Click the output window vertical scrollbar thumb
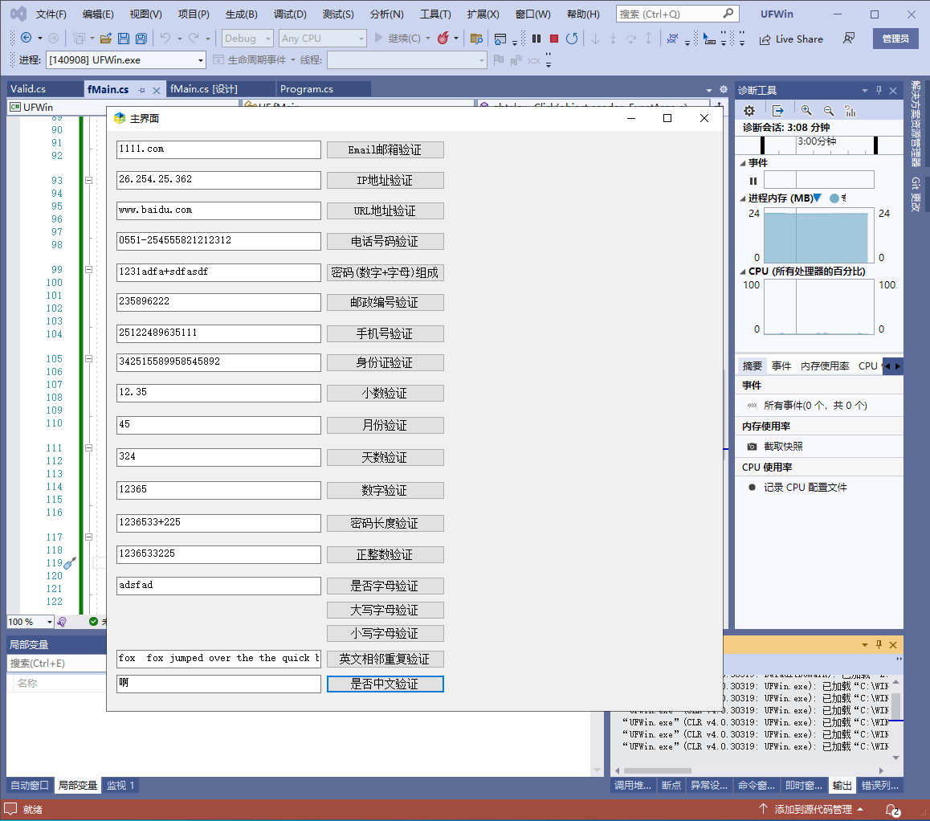This screenshot has height=821, width=930. (895, 706)
